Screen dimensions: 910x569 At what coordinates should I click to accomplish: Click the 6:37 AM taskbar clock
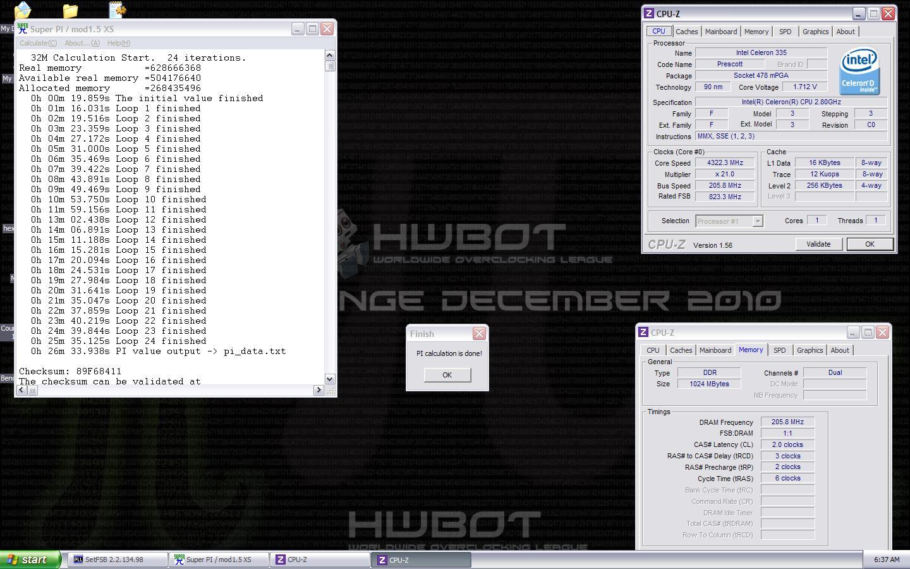point(886,560)
